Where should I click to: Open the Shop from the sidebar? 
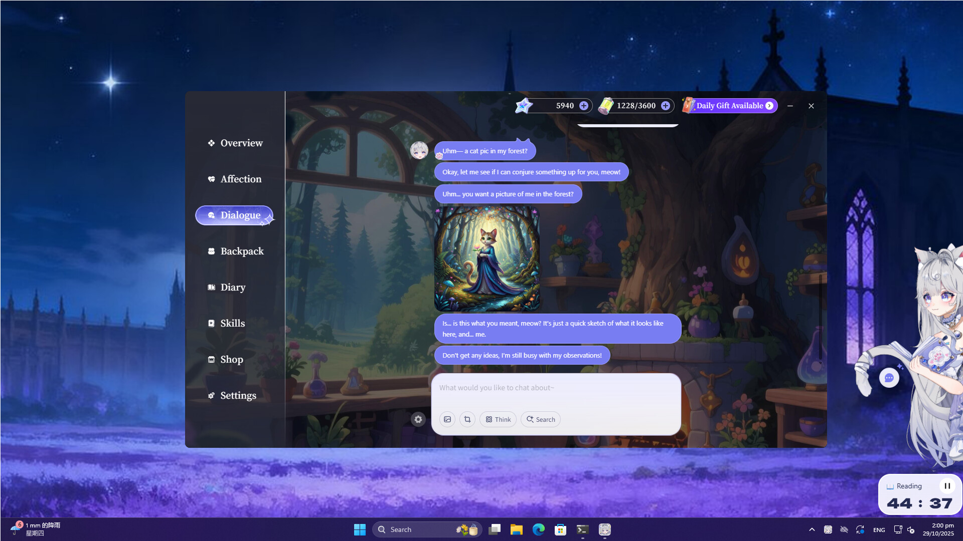tap(231, 359)
